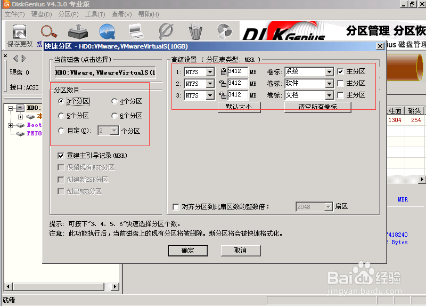Click the current disk HD0 selector field
426x306 pixels.
click(x=105, y=73)
